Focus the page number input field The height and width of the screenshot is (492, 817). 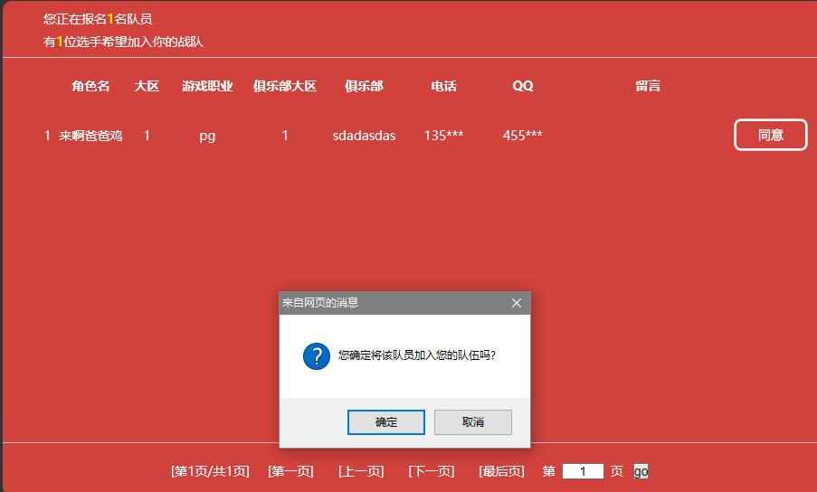(583, 471)
